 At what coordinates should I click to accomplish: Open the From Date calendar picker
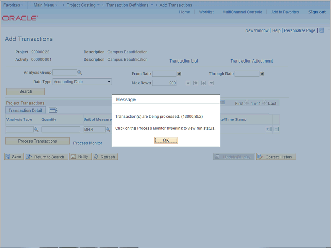[x=179, y=74]
